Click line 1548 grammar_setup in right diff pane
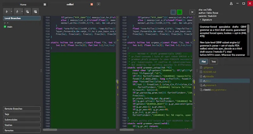Viewport: 253px width, 134px height. pyautogui.click(x=150, y=68)
